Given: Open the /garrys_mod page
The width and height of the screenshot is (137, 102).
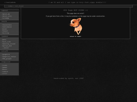Looking at the screenshot, I should click(x=7, y=46).
